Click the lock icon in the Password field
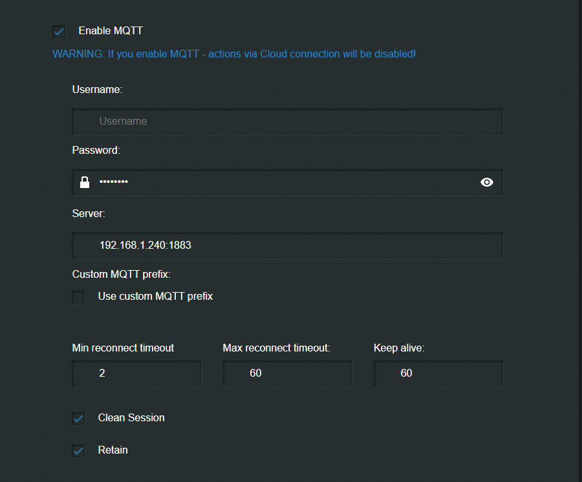This screenshot has height=482, width=582. pyautogui.click(x=85, y=183)
